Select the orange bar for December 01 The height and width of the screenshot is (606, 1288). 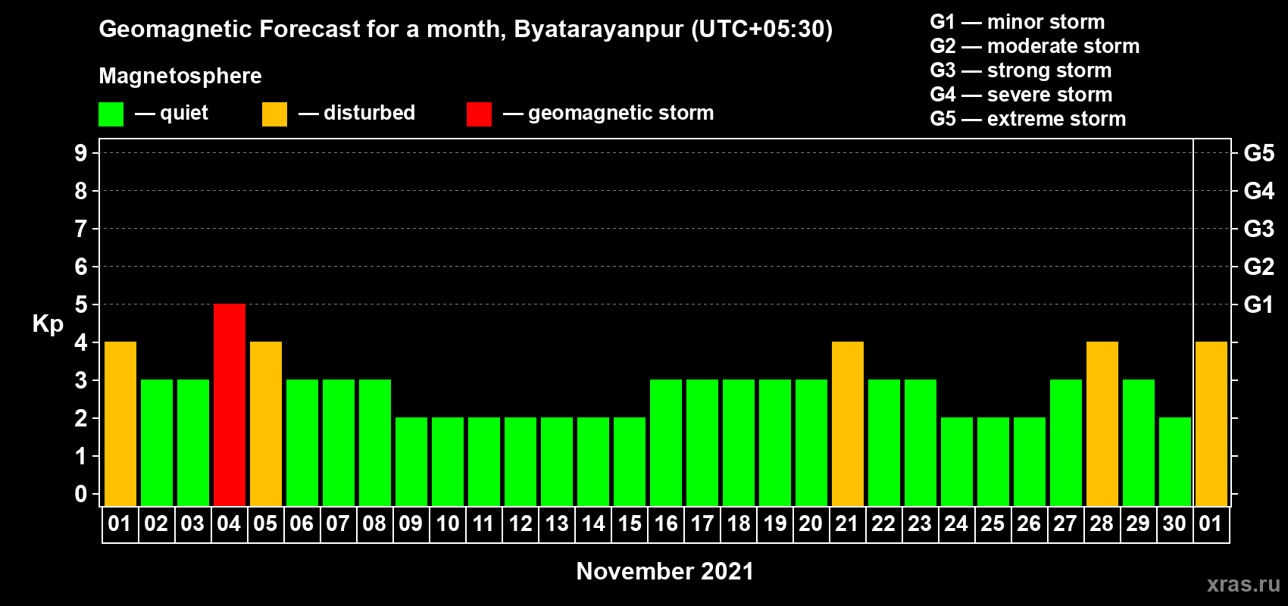[x=1211, y=424]
